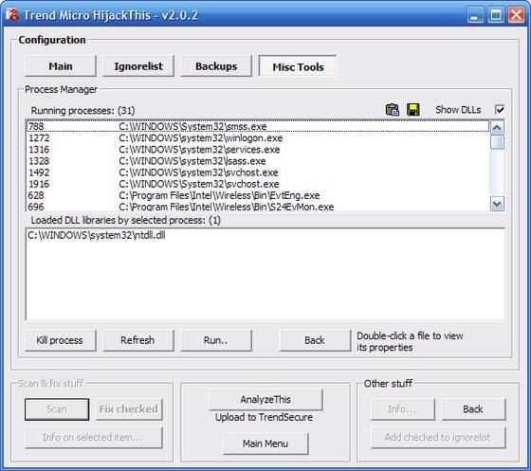Click Back in Process Manager
Screen dimensions: 531x471
315,340
